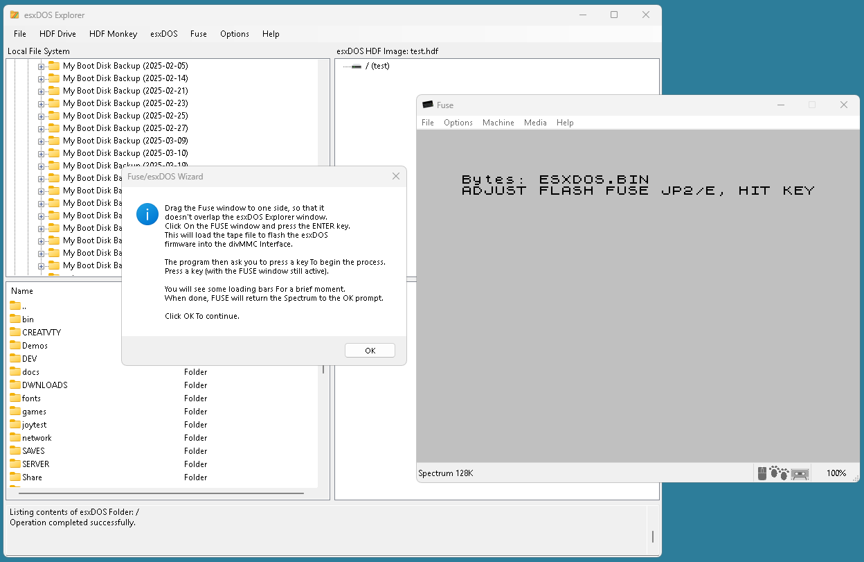Click folder icon of Backup (2025-02-05) tree node

pos(54,66)
